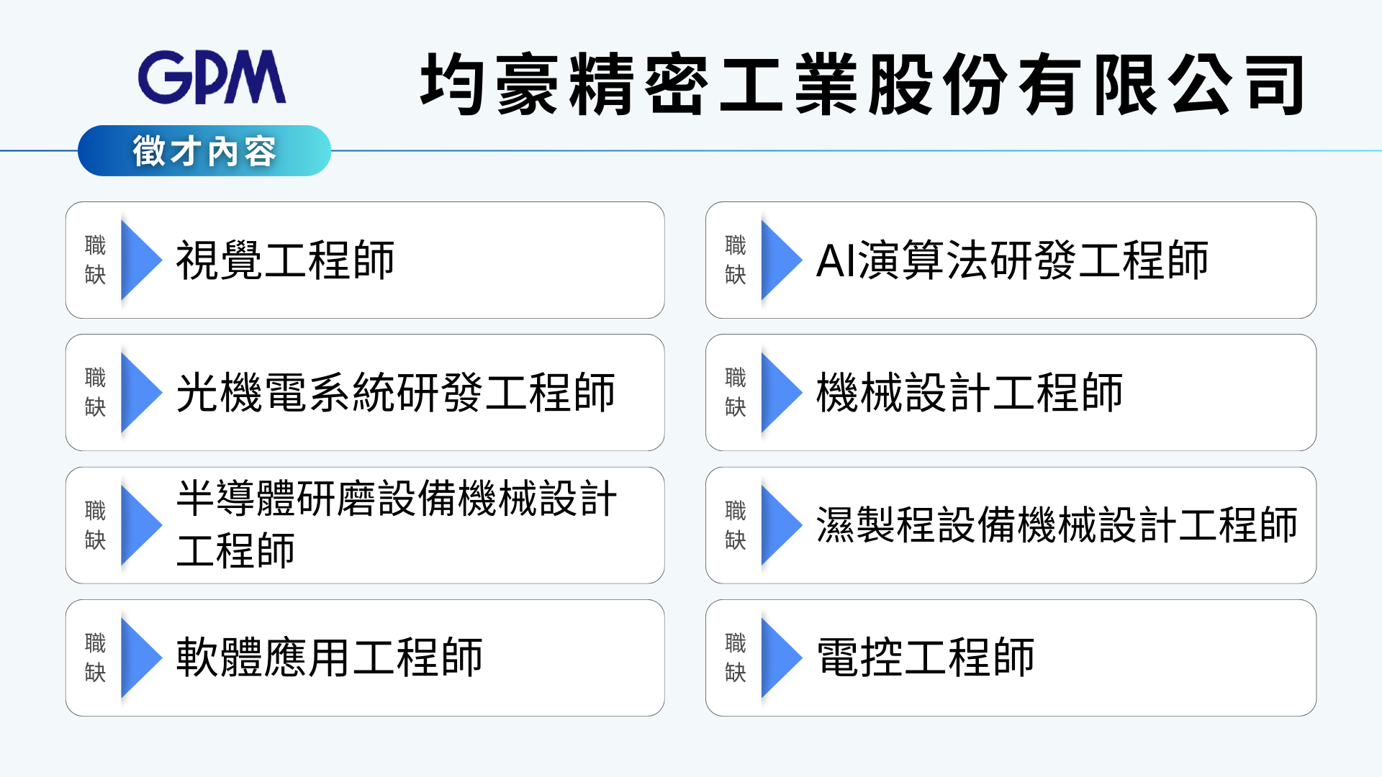
Task: Click blue arrow beside 濕製程設備機械設計工程師
Action: click(779, 525)
